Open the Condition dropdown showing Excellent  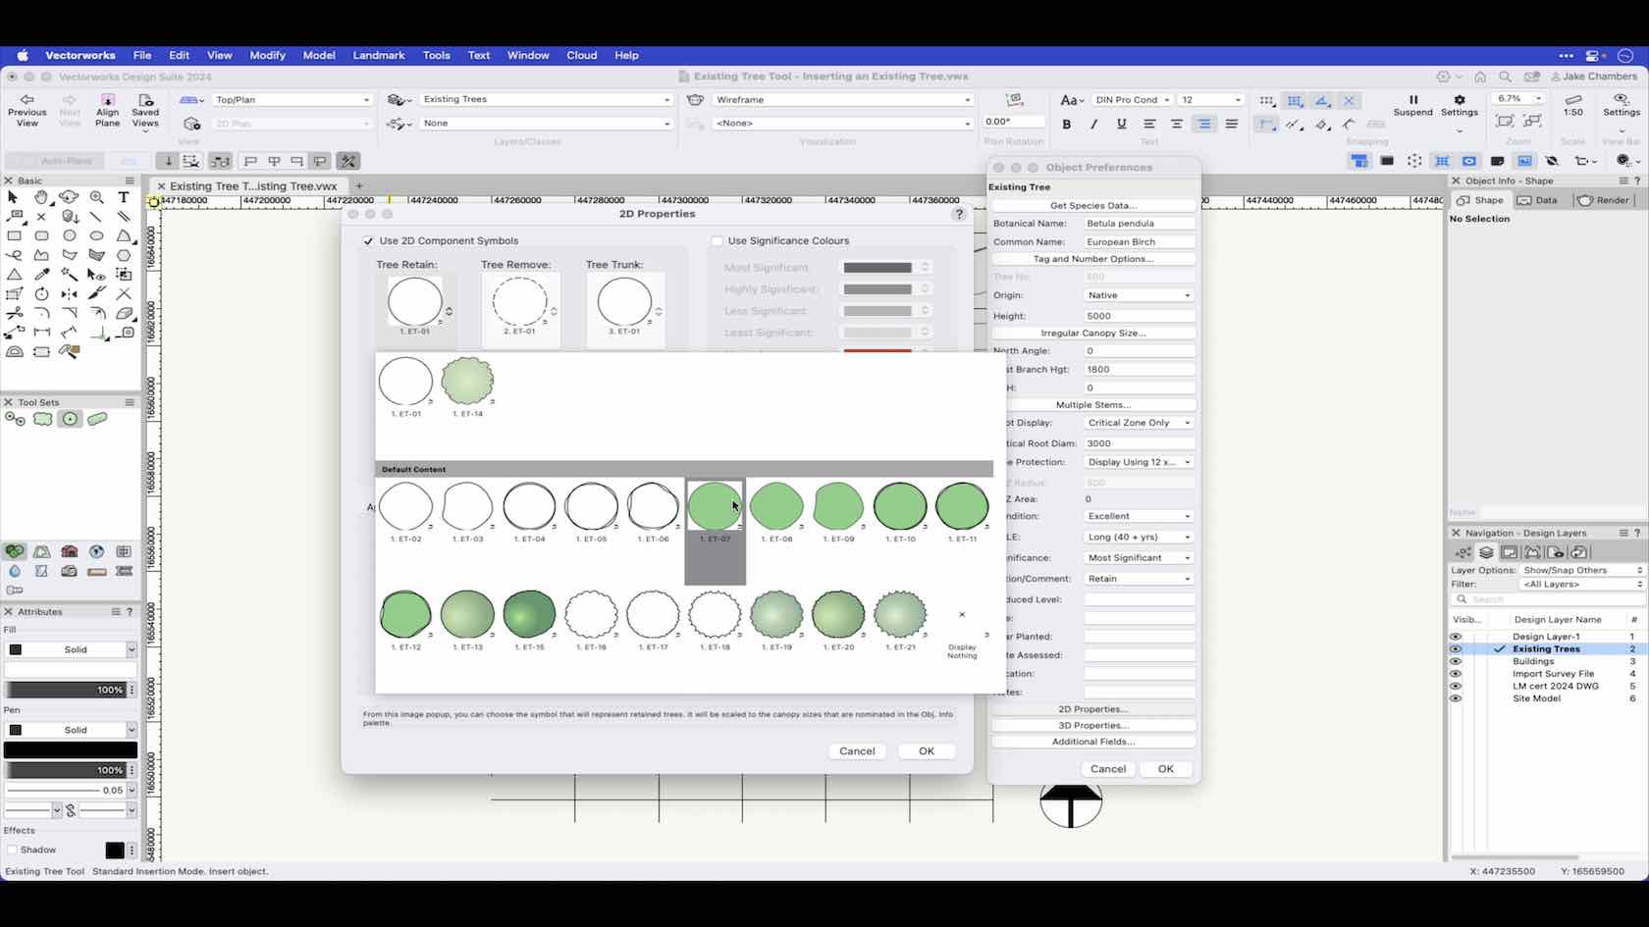tap(1139, 516)
